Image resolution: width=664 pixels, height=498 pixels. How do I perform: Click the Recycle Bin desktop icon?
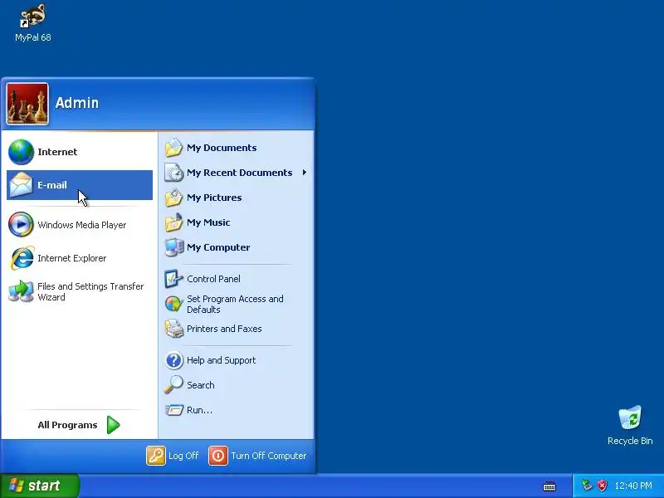630,417
